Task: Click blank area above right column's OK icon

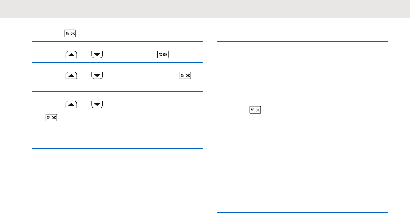Action: 301,77
